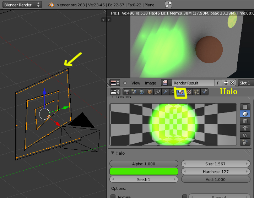
Task: Set preview type to Sphere
Action: pyautogui.click(x=245, y=114)
